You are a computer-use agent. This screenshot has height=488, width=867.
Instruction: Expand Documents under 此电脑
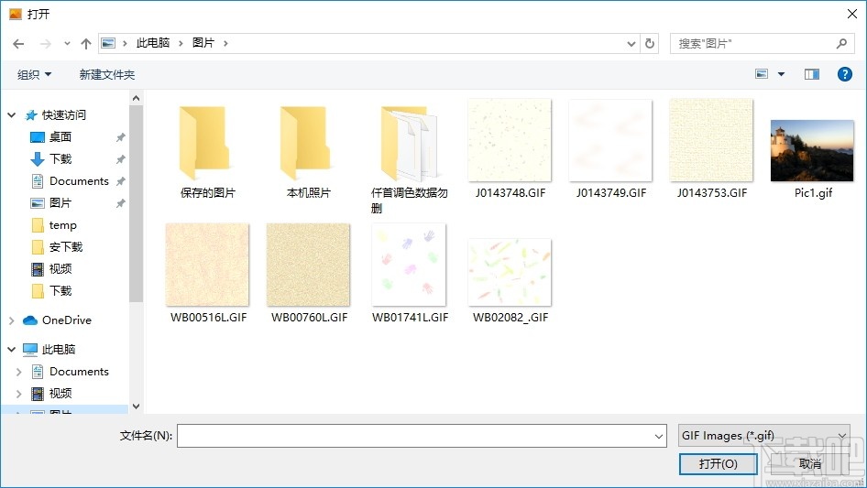coord(19,372)
